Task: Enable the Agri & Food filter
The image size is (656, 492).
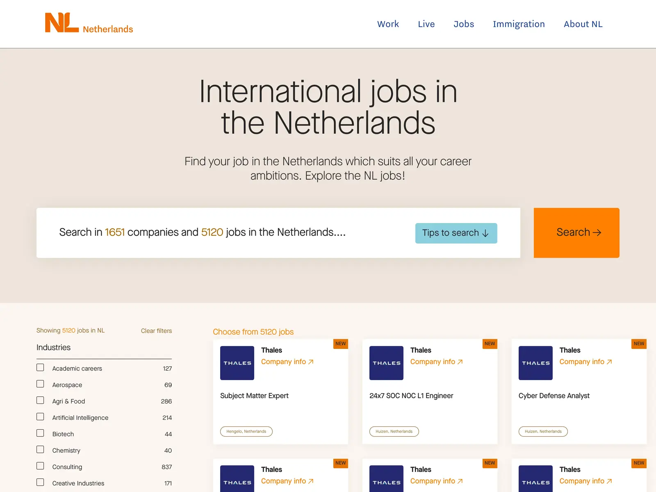Action: 40,400
